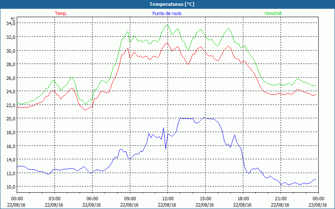Click the 26,0 y-axis label
Viewport: 335px width, 209px height.
point(11,78)
